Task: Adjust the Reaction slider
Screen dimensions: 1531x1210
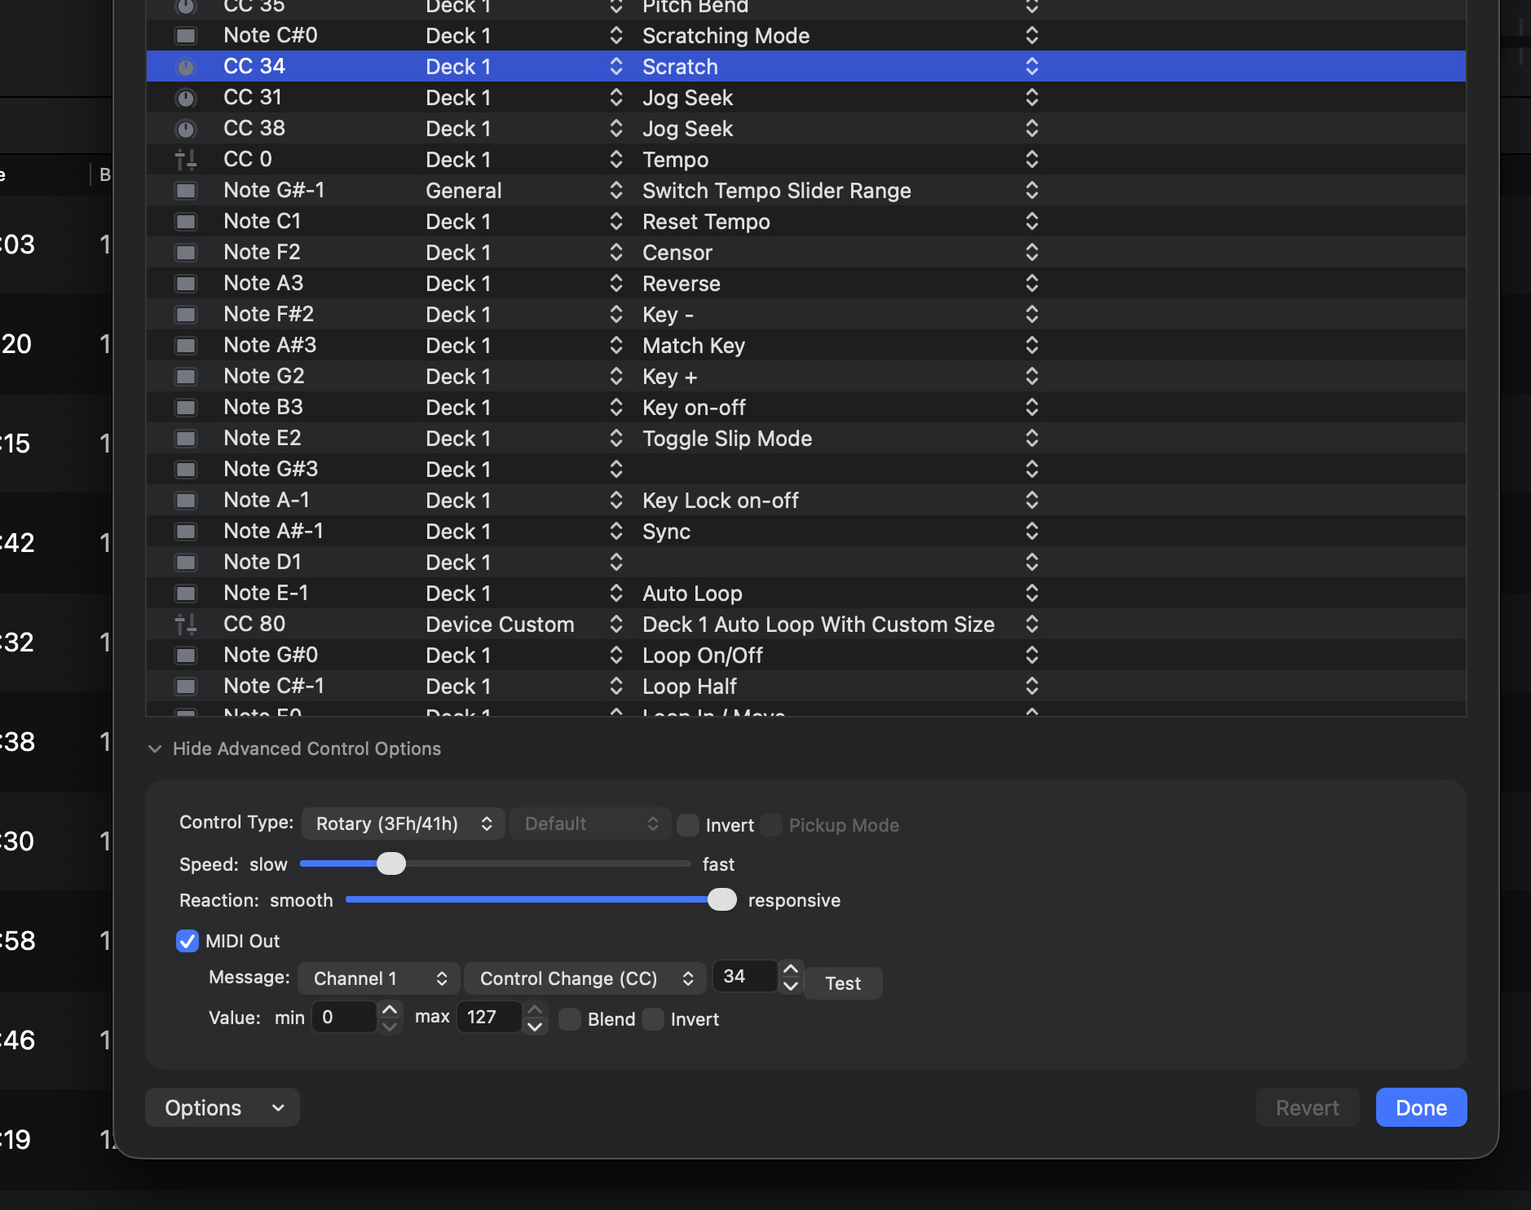Action: click(722, 899)
